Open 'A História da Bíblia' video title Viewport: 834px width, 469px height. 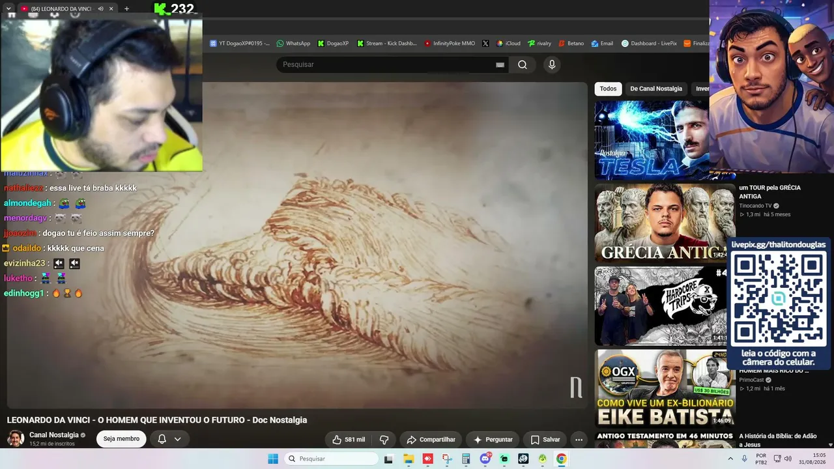pyautogui.click(x=779, y=440)
